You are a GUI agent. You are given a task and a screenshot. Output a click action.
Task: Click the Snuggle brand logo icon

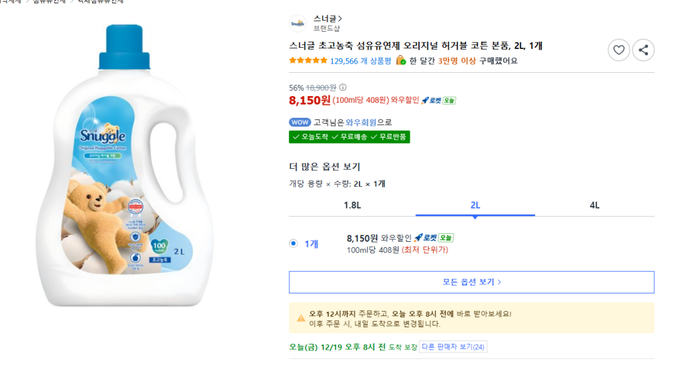pyautogui.click(x=298, y=23)
